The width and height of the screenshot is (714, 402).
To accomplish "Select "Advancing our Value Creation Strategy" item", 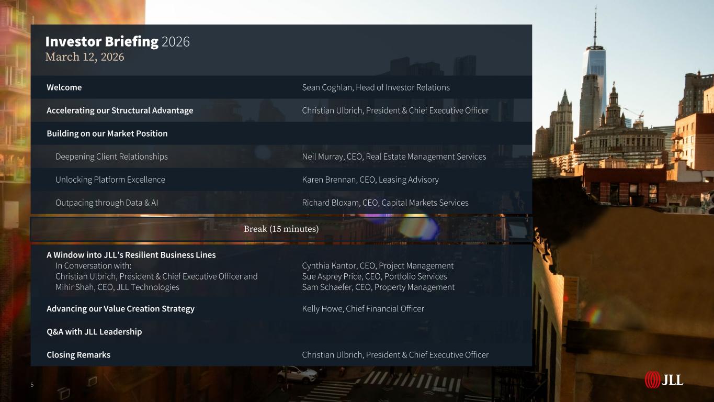I will tap(121, 309).
